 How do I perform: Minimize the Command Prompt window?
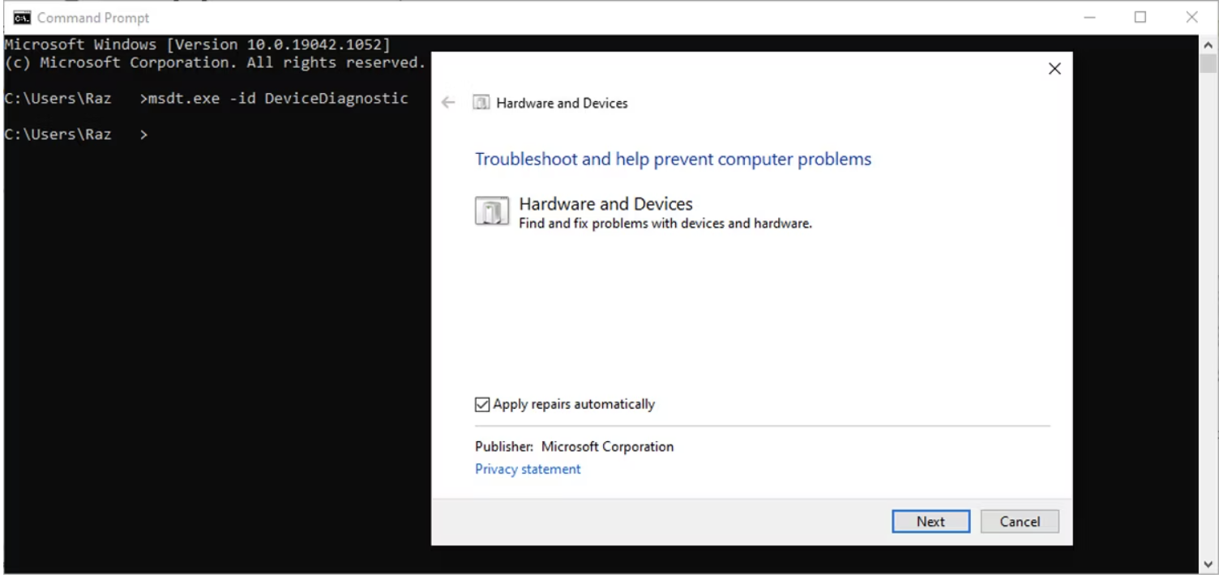1090,17
